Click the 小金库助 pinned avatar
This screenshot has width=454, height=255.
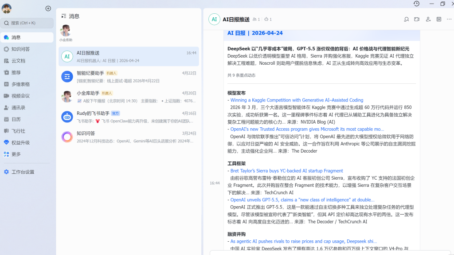coord(66,31)
